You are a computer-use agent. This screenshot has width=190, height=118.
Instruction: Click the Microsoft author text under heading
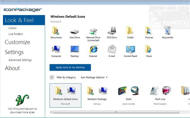(x=56, y=22)
